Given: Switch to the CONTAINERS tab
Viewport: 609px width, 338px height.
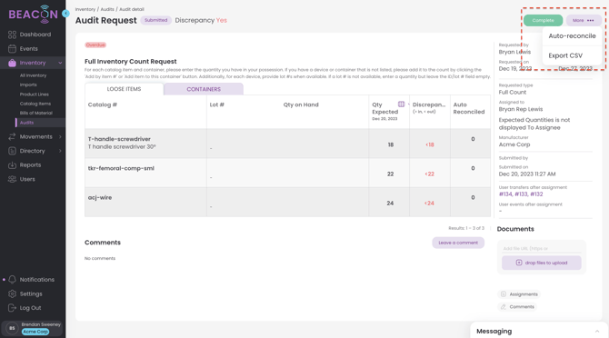Looking at the screenshot, I should coord(204,89).
